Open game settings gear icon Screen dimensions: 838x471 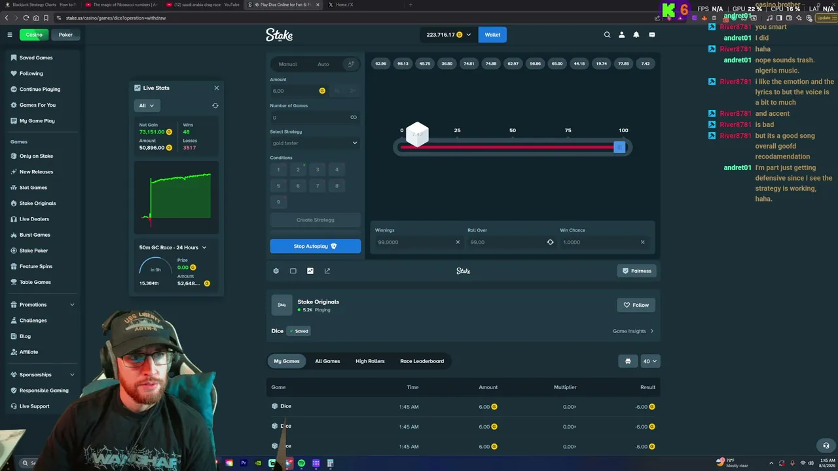[x=276, y=271]
